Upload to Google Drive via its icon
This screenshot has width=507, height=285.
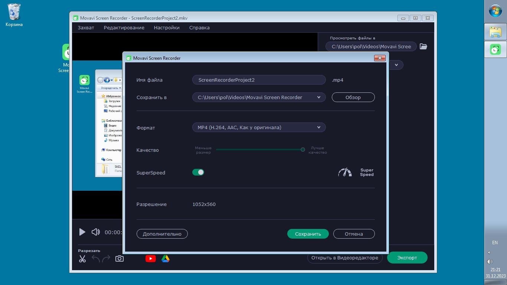point(166,259)
